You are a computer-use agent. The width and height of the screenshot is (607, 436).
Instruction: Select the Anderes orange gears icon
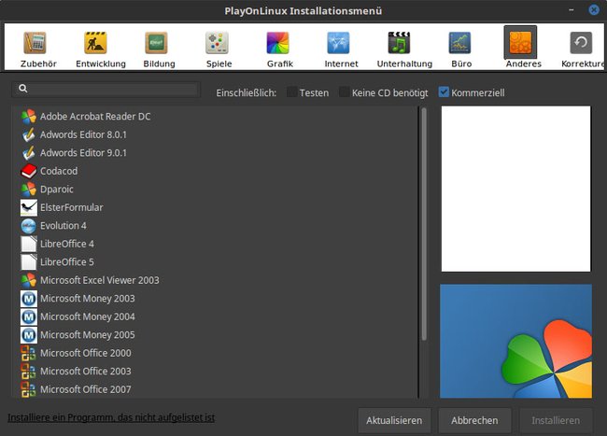tap(520, 43)
